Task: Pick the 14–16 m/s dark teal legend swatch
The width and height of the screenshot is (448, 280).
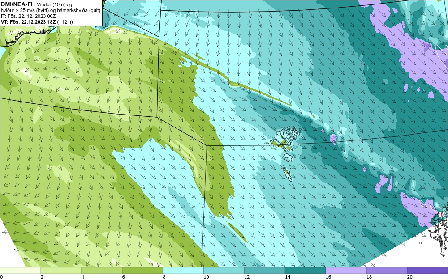Action: pos(305,270)
